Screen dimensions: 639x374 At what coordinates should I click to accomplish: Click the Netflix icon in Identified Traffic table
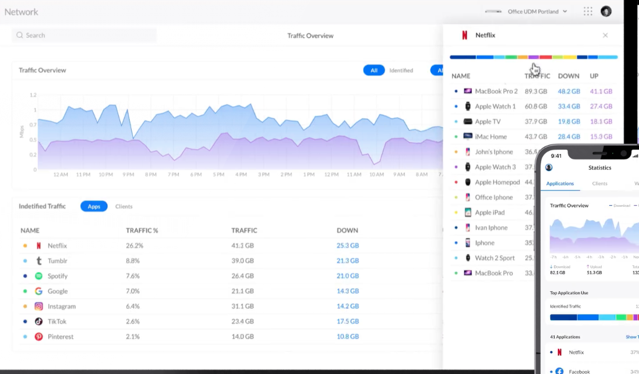(x=38, y=246)
